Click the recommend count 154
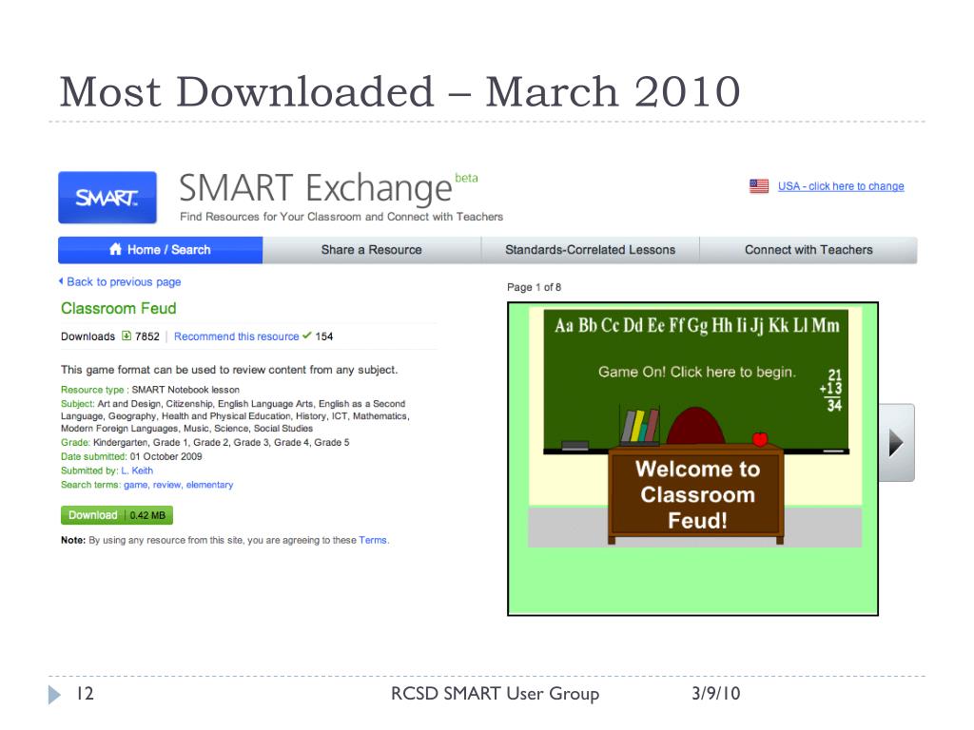 click(324, 336)
